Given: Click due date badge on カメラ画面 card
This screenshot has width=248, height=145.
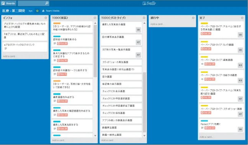Looking at the screenshot, I should pyautogui.click(x=206, y=49).
